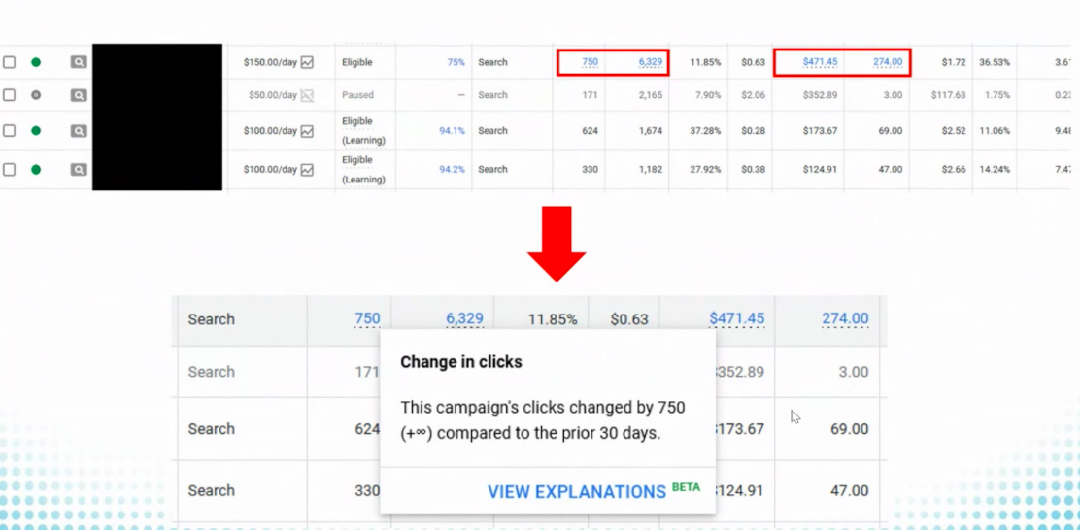
Task: Check the box for the 94.2% campaign row
Action: (10, 169)
